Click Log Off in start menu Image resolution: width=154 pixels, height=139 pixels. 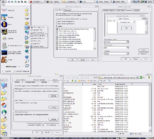(7, 71)
